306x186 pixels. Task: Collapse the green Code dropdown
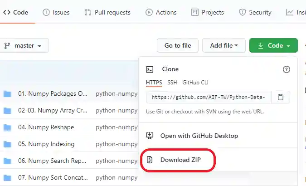(273, 46)
